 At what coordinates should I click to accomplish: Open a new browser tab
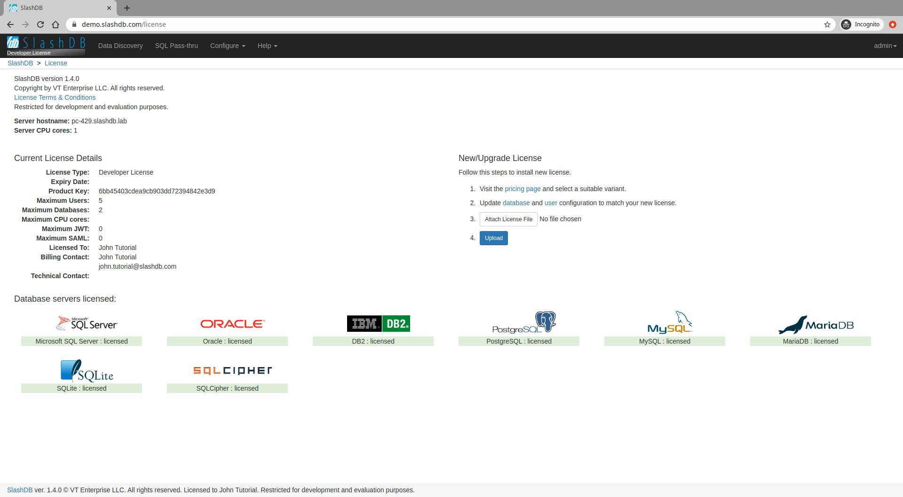point(127,8)
